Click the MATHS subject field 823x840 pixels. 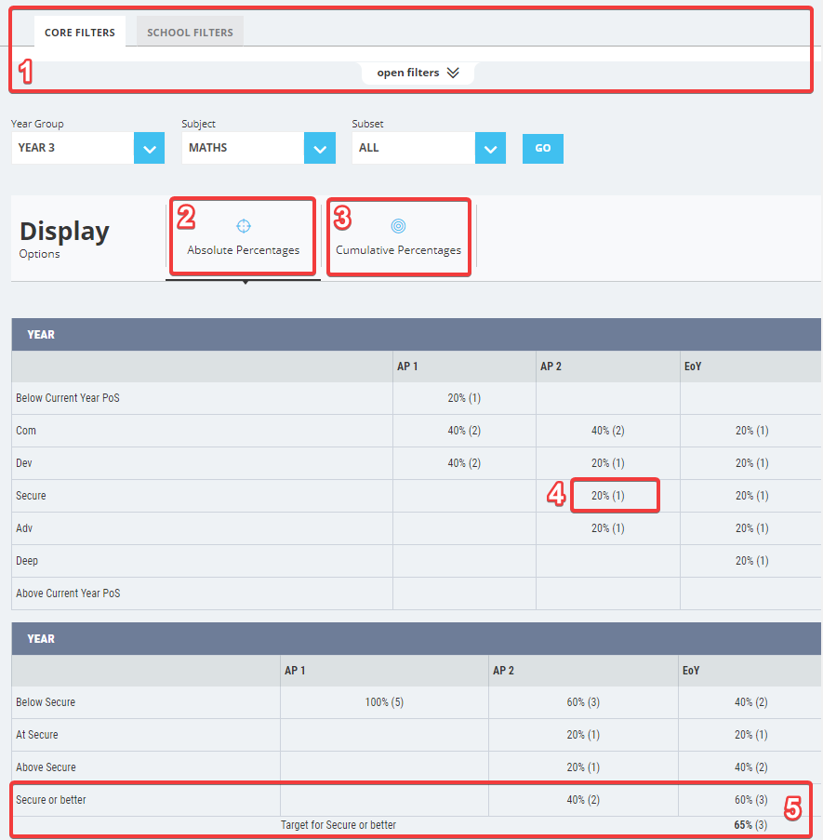point(243,149)
